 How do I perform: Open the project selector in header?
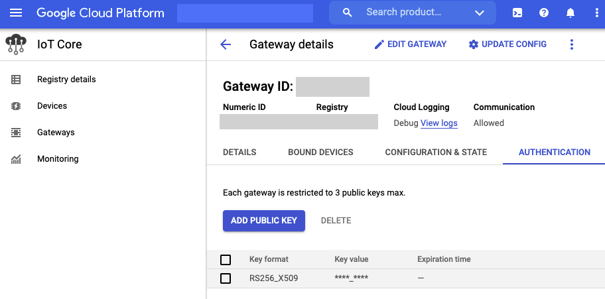[x=245, y=13]
